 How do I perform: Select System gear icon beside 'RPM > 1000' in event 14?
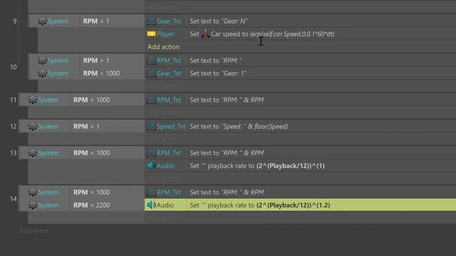[x=33, y=193]
